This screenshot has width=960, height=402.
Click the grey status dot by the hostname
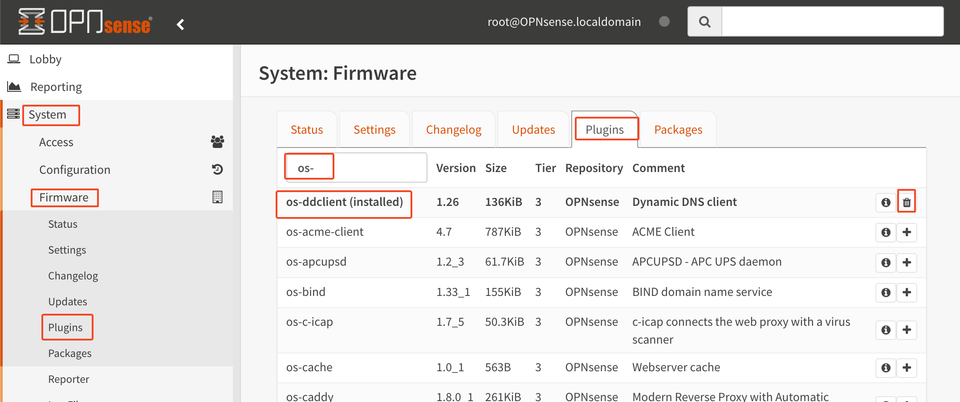(x=664, y=21)
